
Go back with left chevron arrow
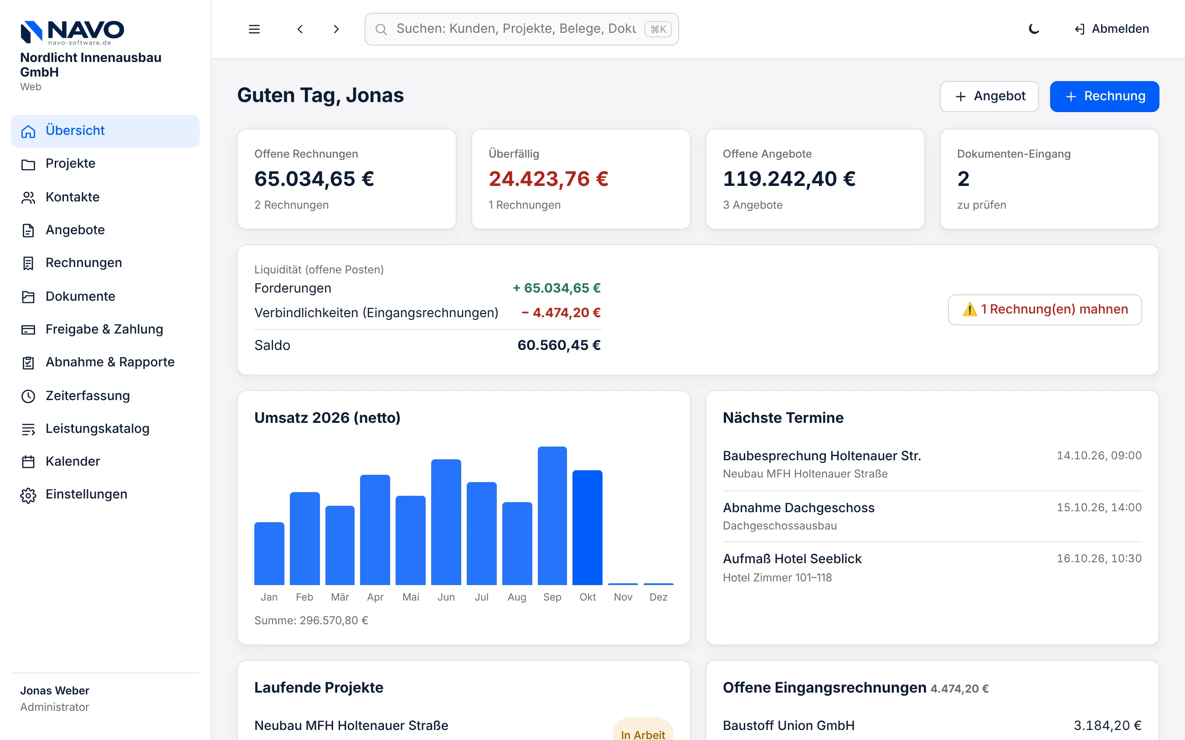tap(300, 29)
